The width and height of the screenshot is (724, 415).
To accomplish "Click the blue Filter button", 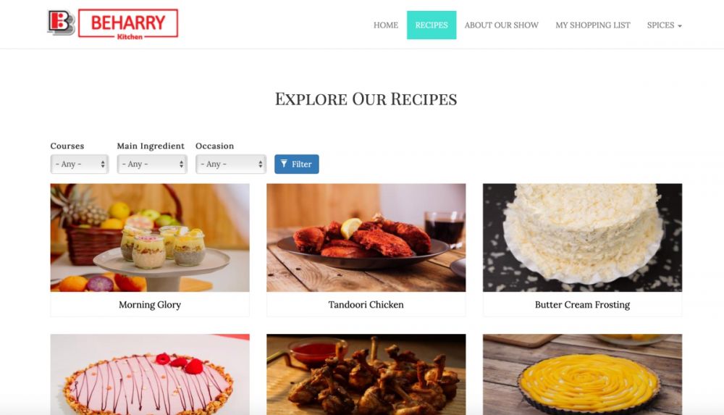I will pos(296,164).
